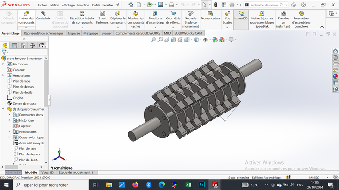339x190 pixels.
Task: Click Zoom to fit icon in view toolbar
Action: [153, 40]
